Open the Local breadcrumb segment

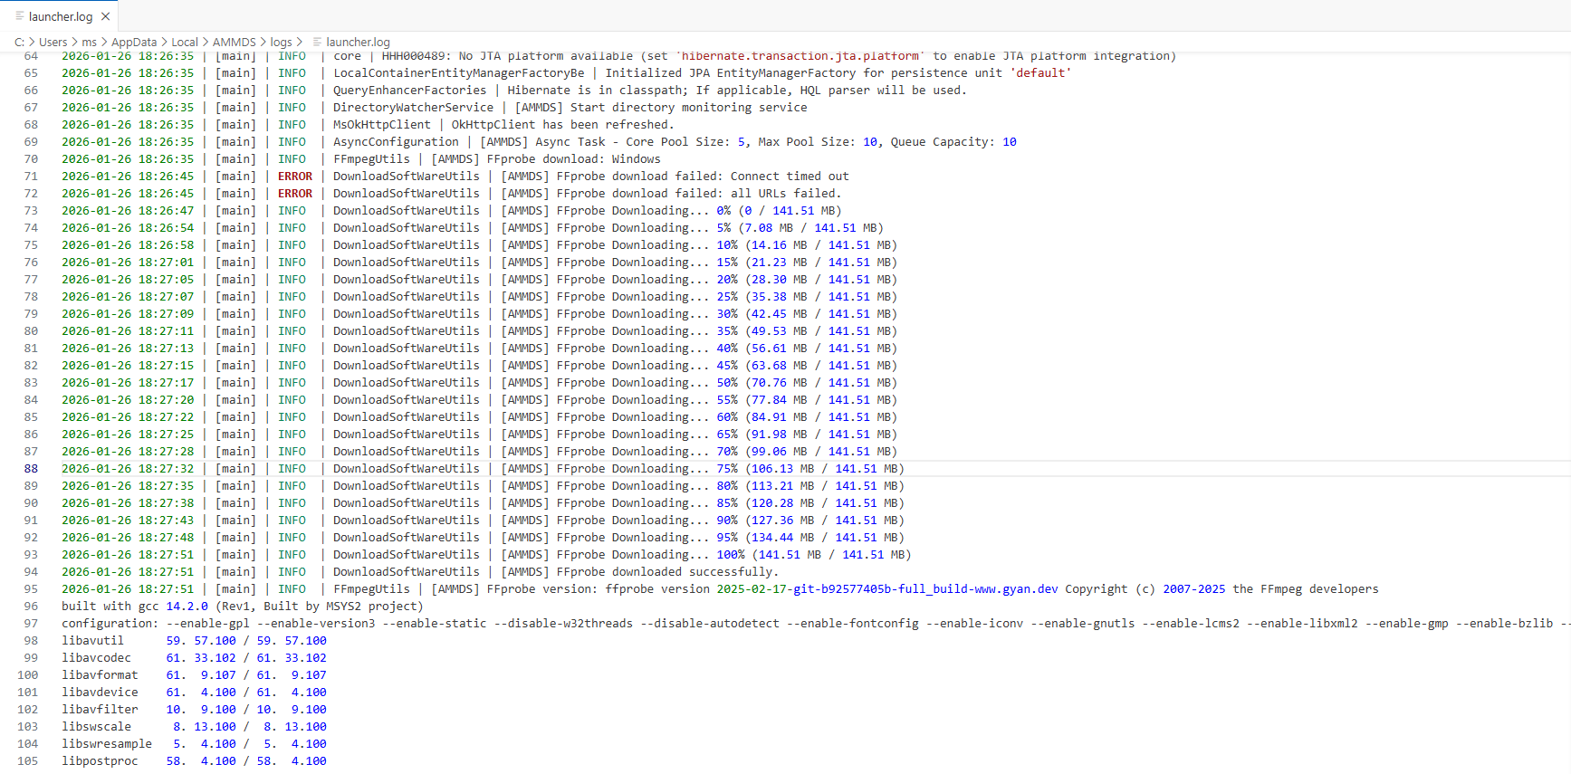point(184,42)
